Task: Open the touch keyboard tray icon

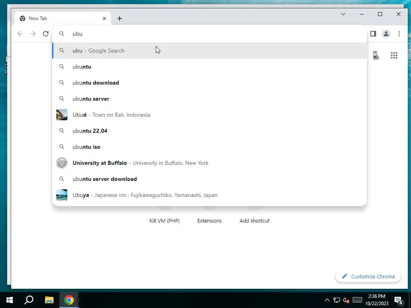Action: pyautogui.click(x=357, y=300)
